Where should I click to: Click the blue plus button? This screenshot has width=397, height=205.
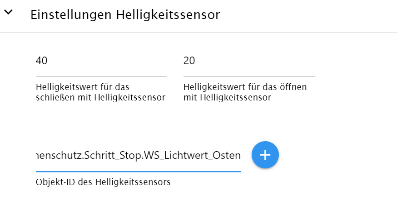click(265, 155)
